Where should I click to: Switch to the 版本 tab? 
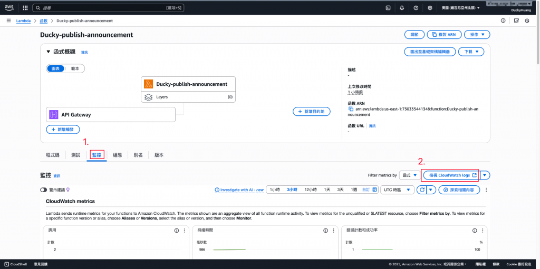[159, 155]
